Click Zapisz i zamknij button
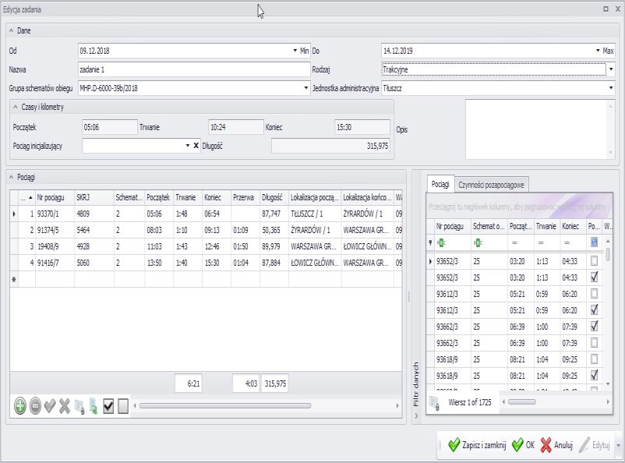The image size is (625, 463). tap(478, 445)
